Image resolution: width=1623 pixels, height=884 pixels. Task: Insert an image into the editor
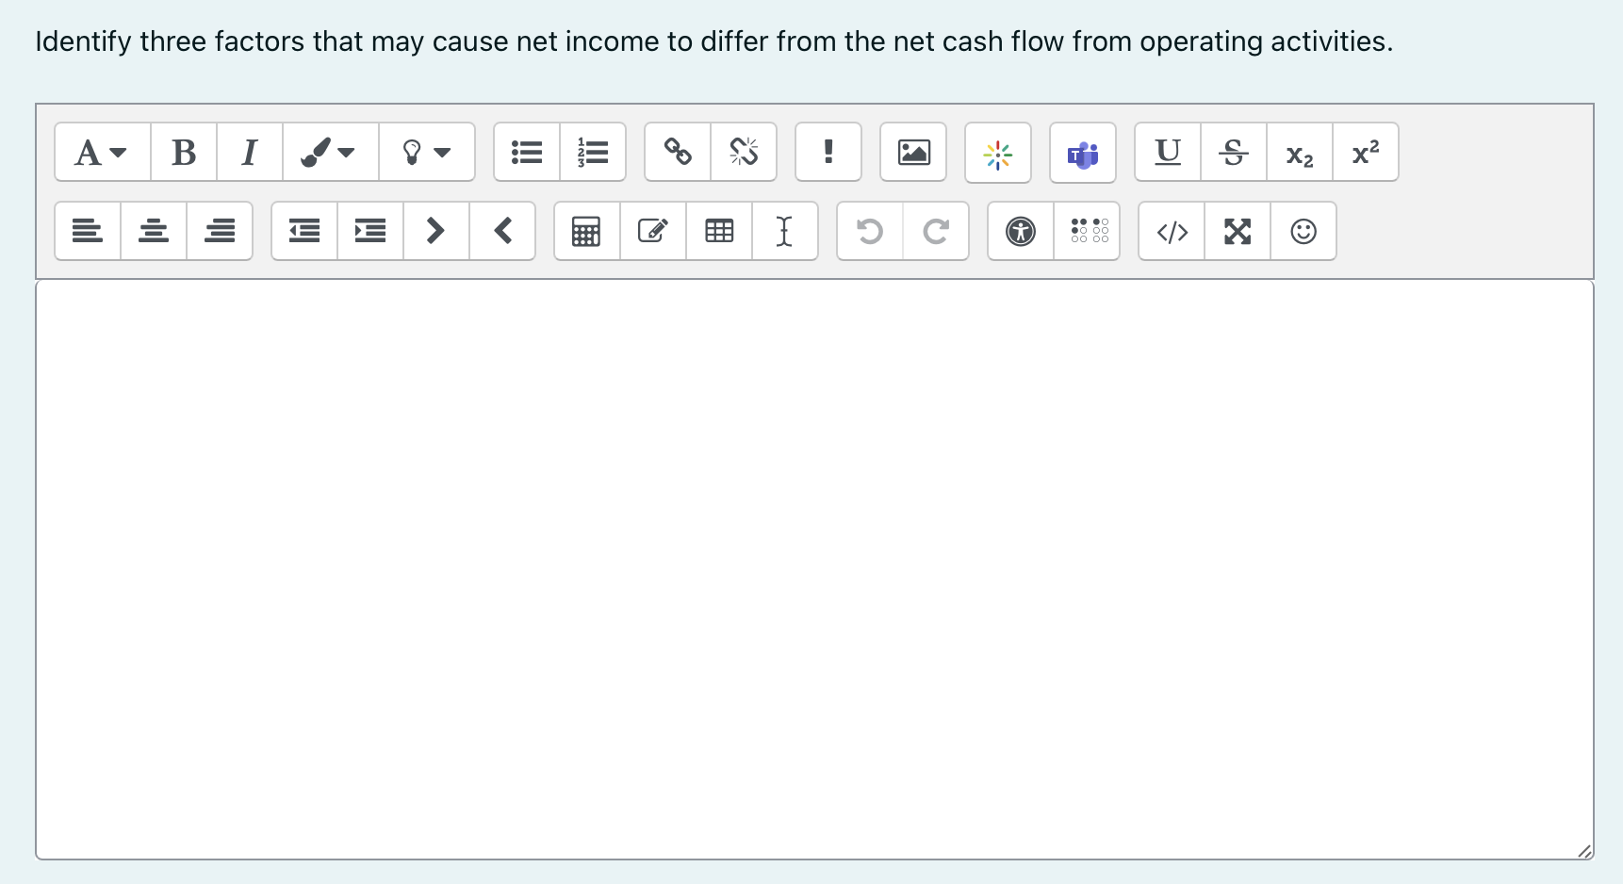coord(912,152)
